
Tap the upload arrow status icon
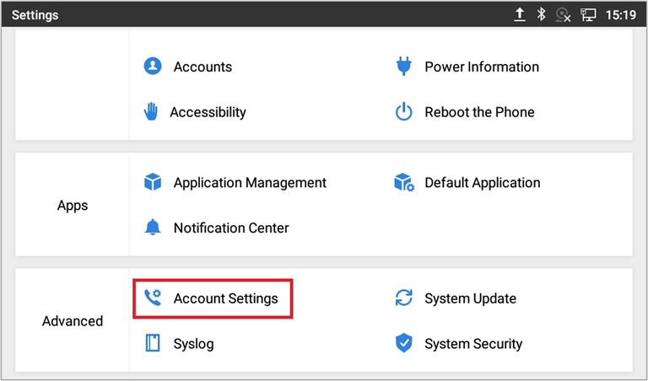pos(520,15)
